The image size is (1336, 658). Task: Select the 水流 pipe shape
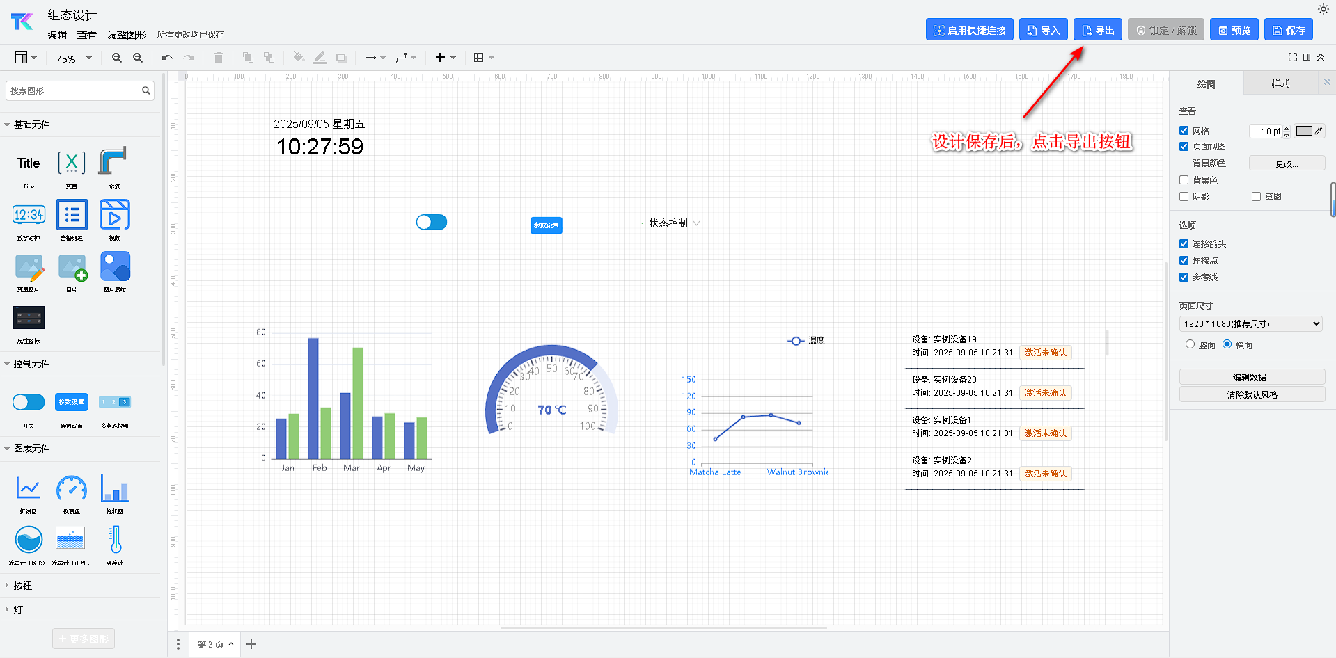(x=113, y=163)
